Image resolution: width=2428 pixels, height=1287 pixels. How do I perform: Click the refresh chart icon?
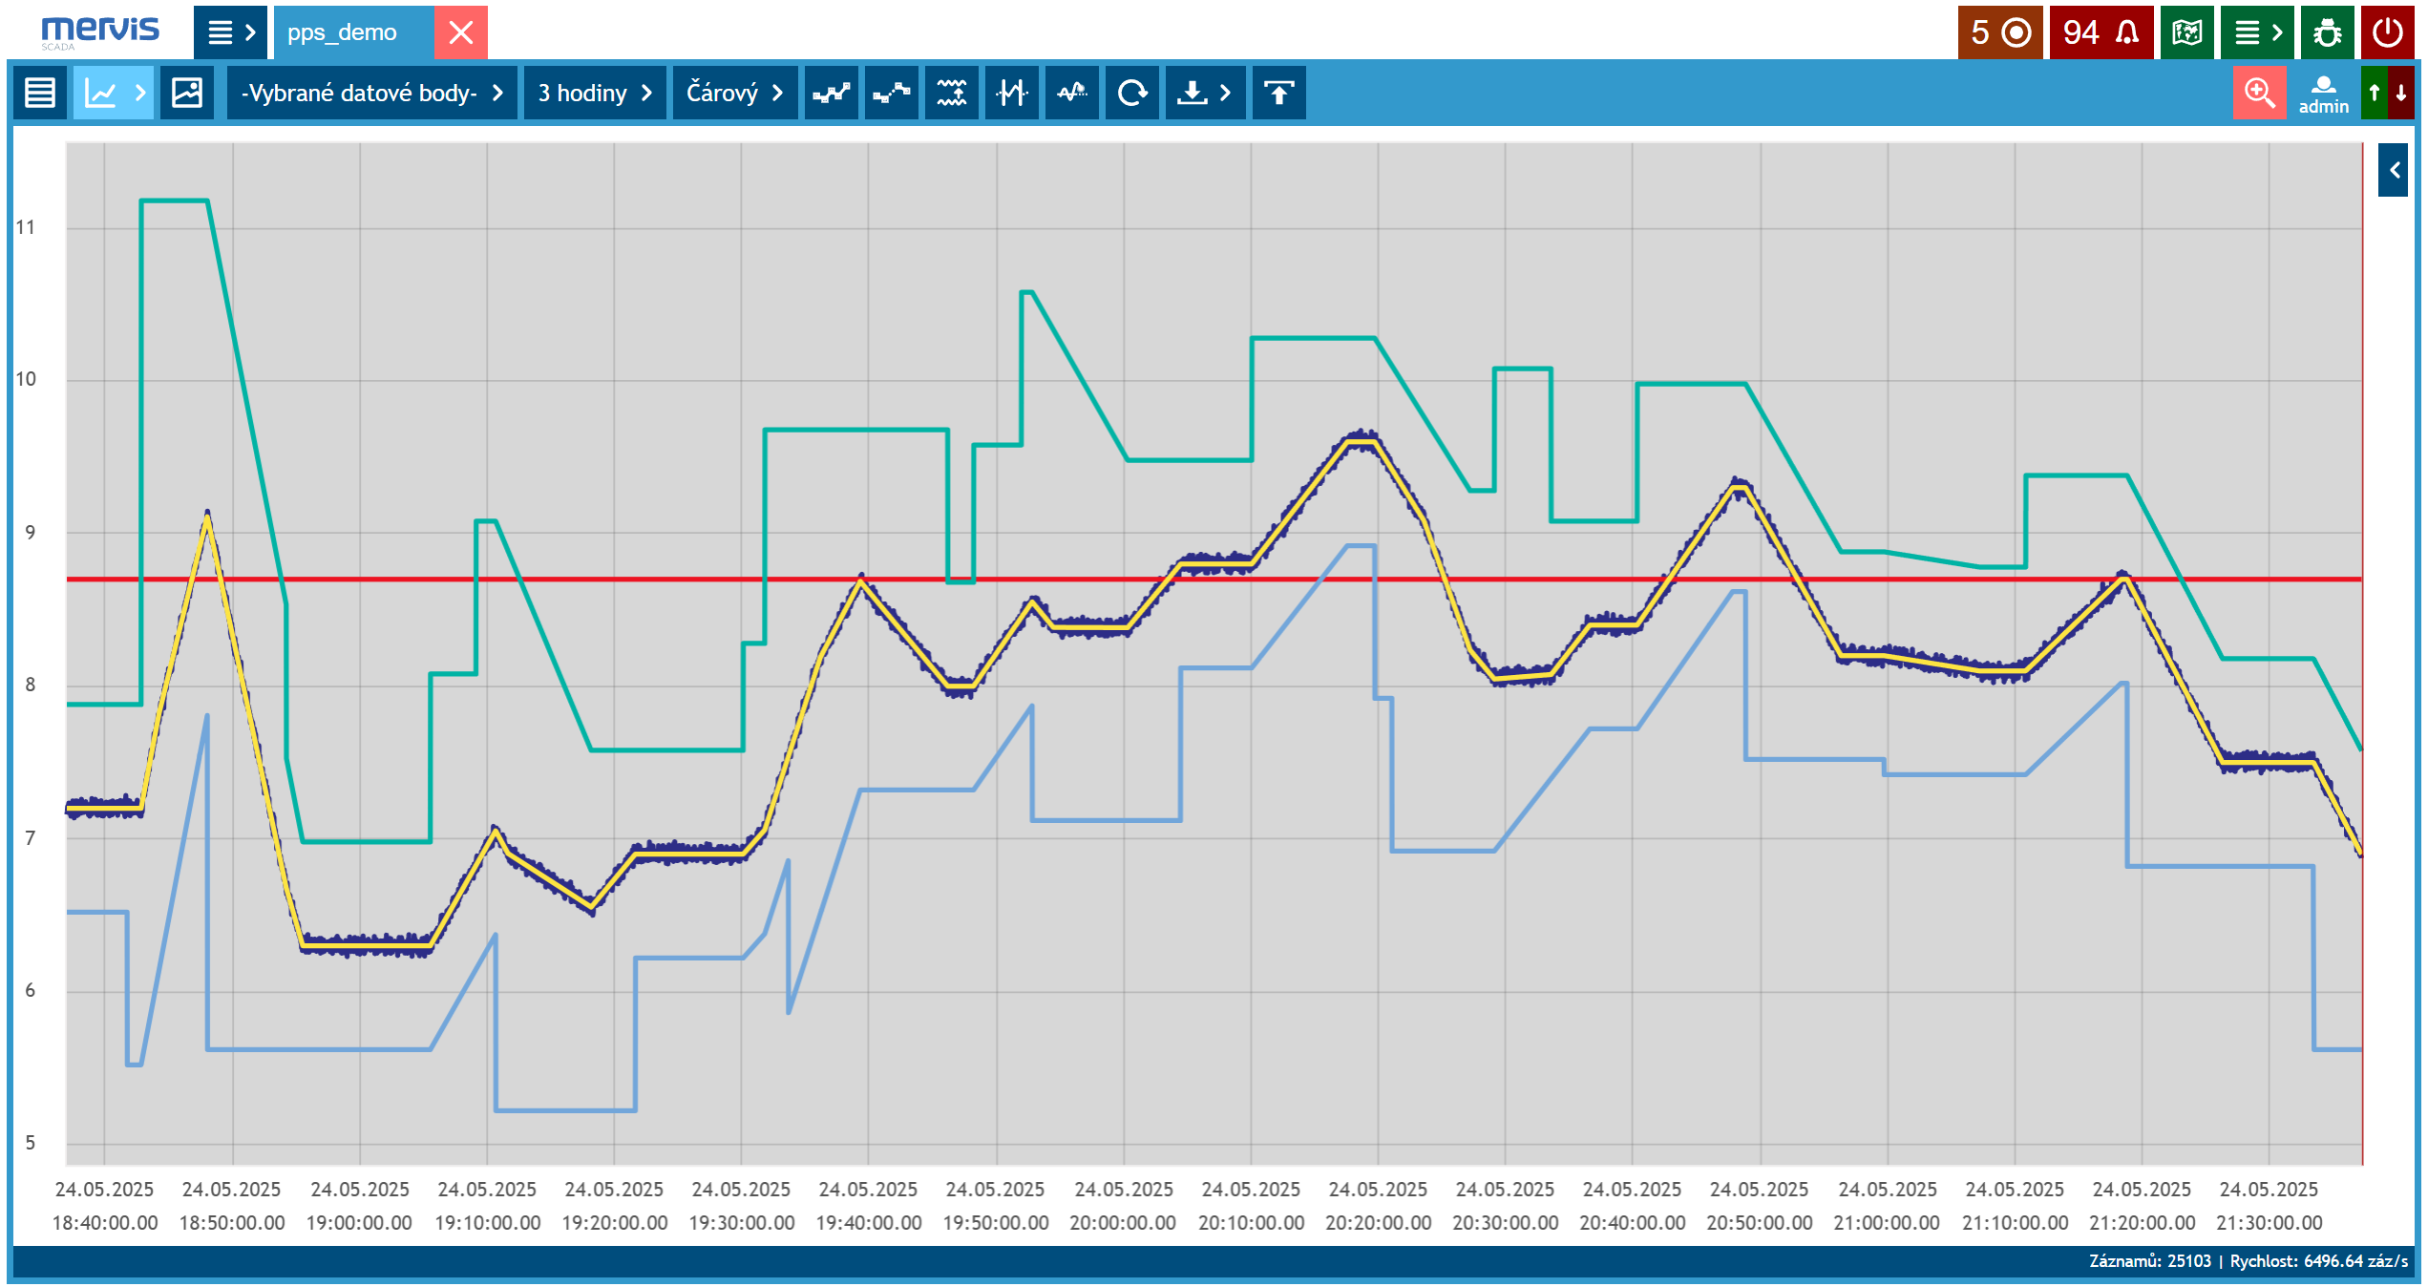click(1131, 93)
